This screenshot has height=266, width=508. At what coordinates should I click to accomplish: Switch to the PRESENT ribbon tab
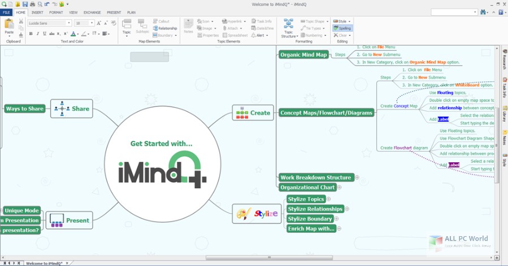(x=114, y=12)
